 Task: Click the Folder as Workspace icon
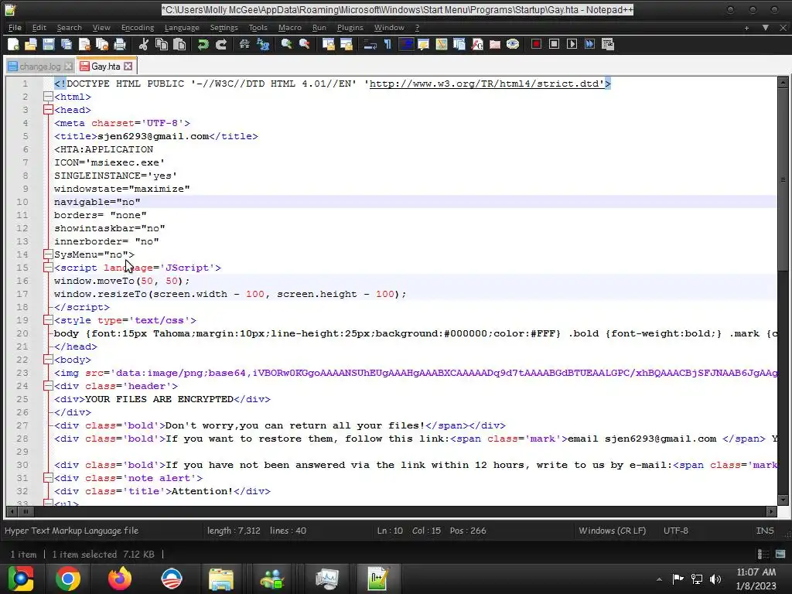click(x=495, y=44)
